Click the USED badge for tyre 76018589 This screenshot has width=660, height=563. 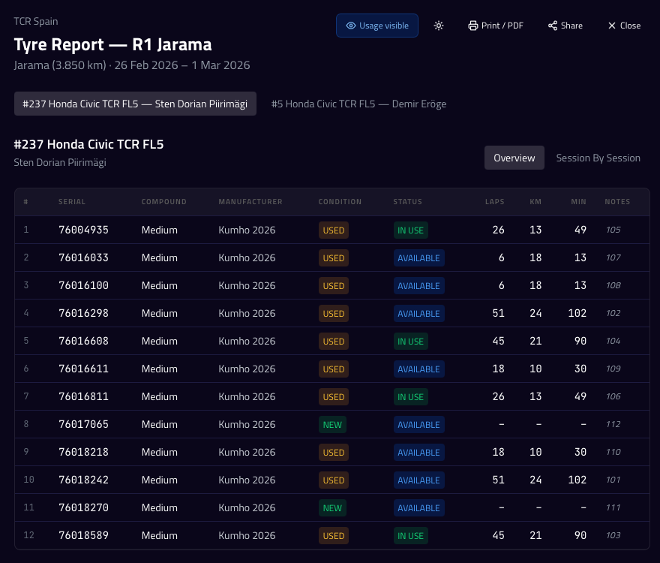pos(333,536)
